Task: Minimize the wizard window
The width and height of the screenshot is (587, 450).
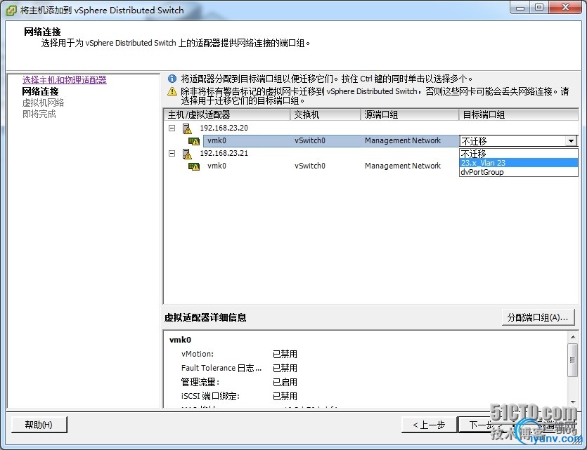Action: [x=520, y=8]
